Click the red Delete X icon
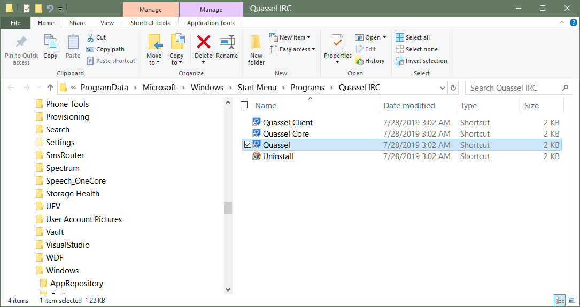 pos(204,42)
